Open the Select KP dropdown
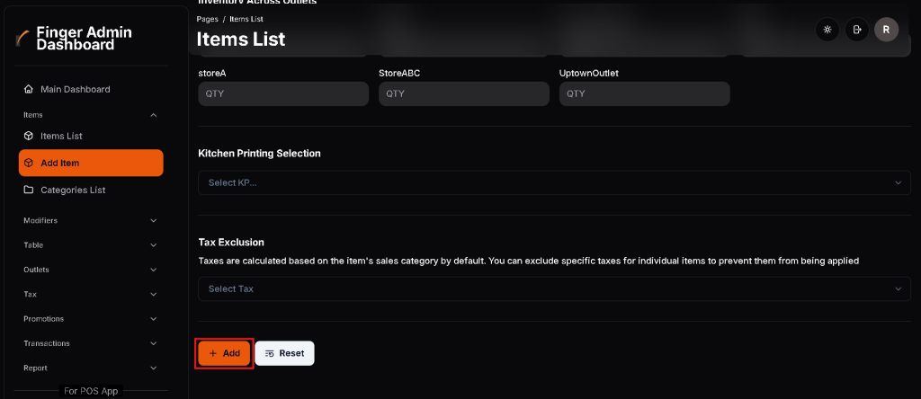921x399 pixels. (554, 182)
